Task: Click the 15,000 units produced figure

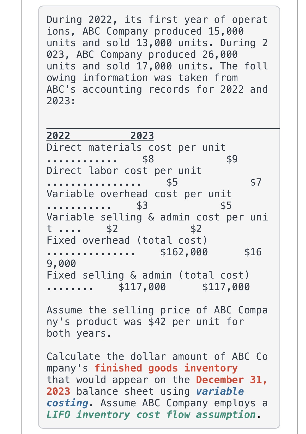Action: [226, 31]
